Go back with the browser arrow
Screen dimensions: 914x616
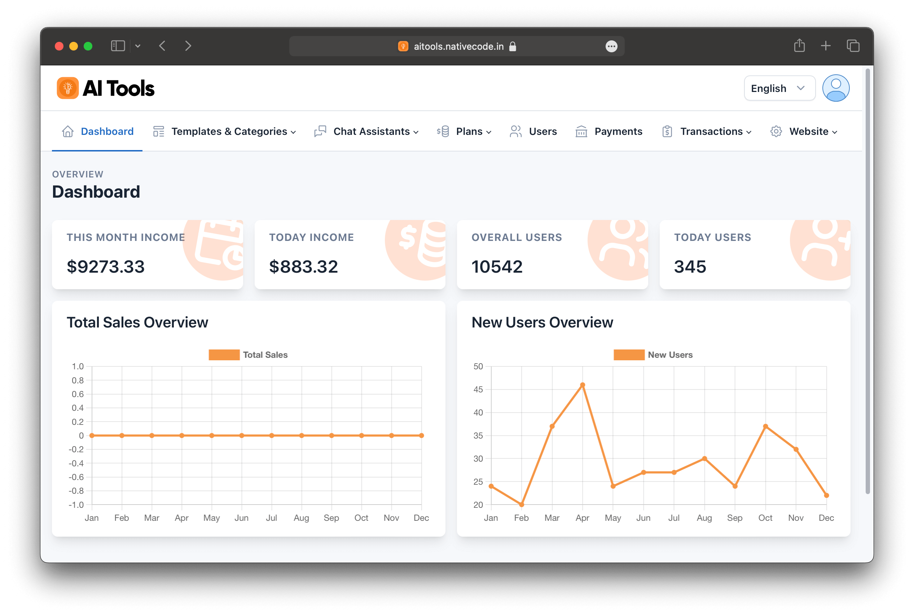pos(162,46)
